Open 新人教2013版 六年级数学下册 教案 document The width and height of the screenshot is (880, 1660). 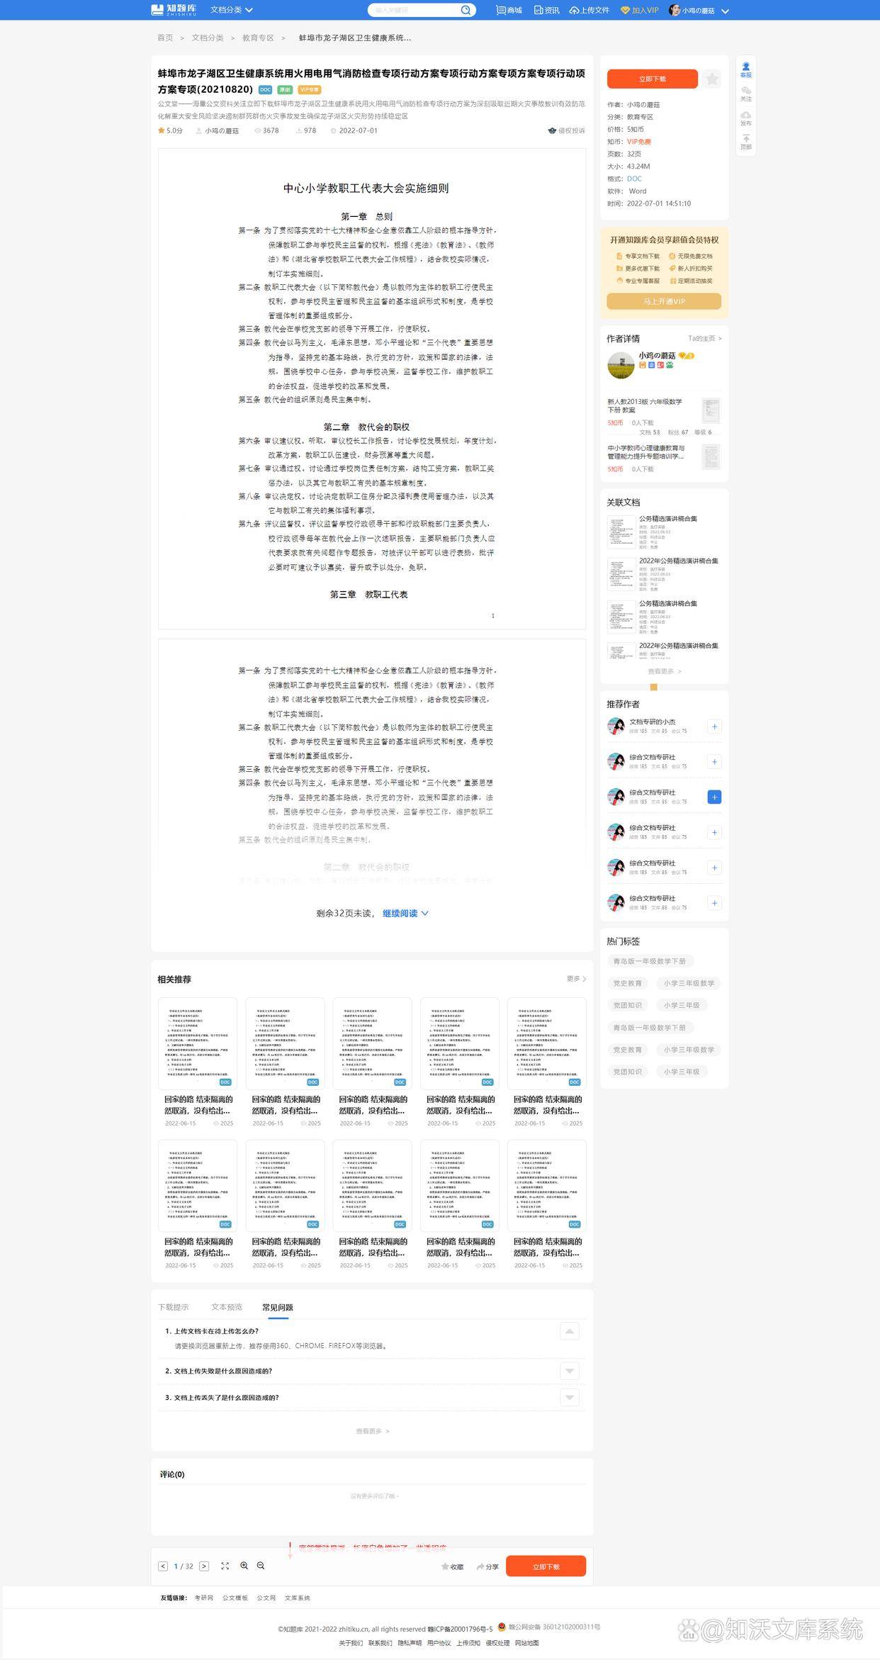point(645,405)
